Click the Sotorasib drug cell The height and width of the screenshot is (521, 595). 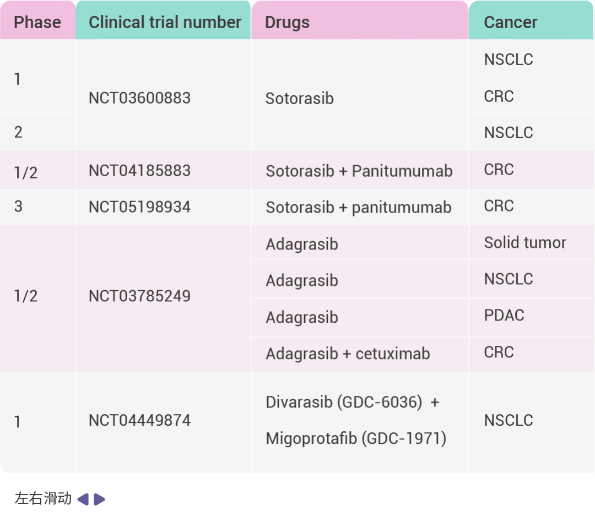299,99
